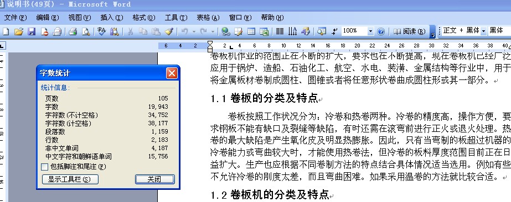Open the Columns layout icon
The width and height of the screenshot is (511, 202).
tap(280, 31)
